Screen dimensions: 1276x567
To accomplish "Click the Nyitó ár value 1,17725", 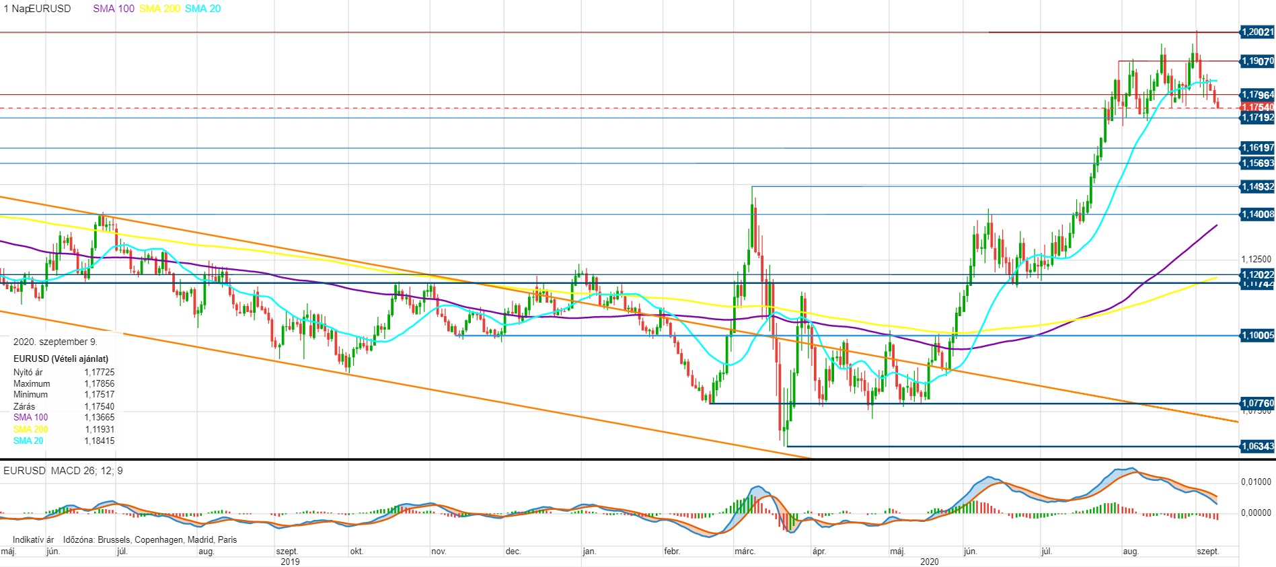I will [x=100, y=372].
